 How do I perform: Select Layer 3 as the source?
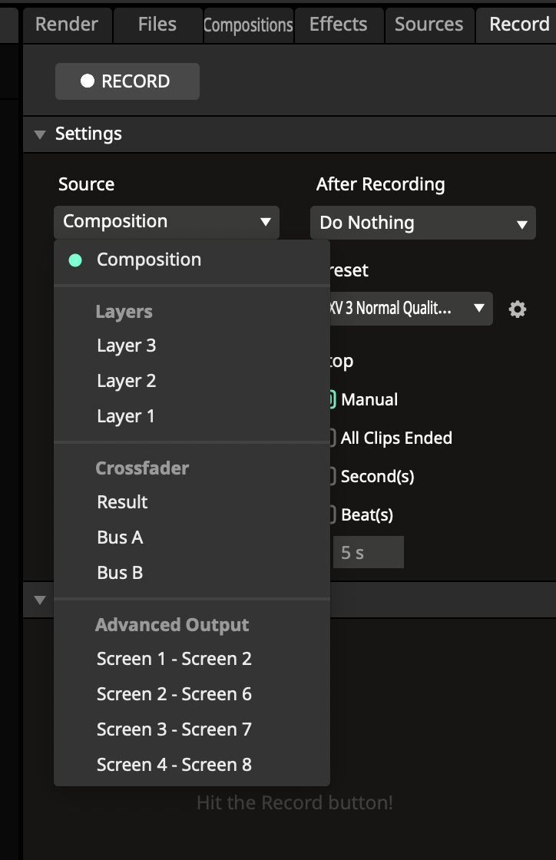[127, 346]
